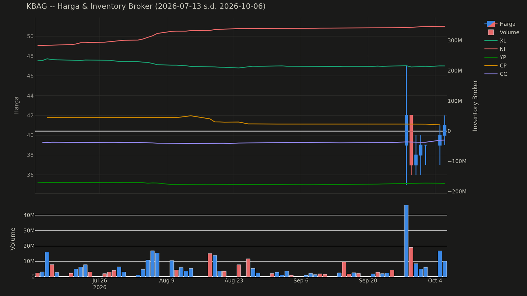Click the Volume y-axis title

pyautogui.click(x=13, y=239)
